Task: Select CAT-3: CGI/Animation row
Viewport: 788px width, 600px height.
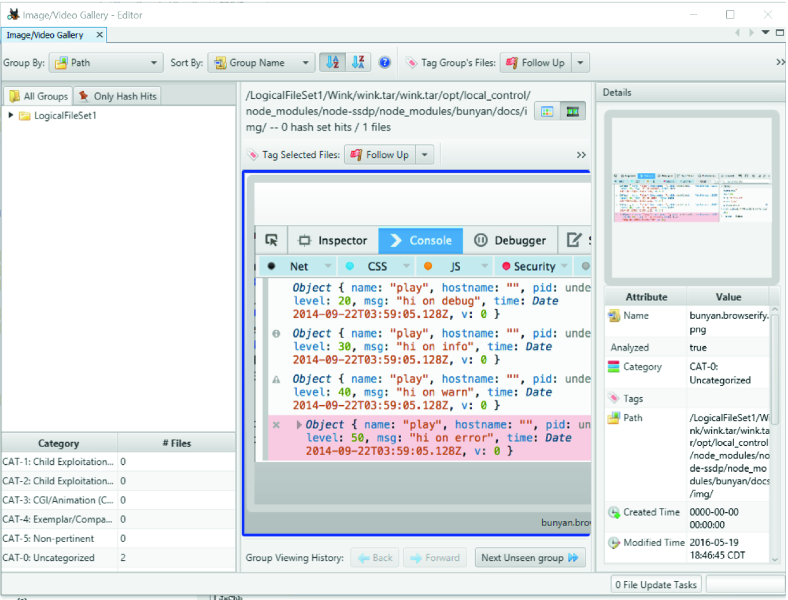Action: [x=118, y=500]
